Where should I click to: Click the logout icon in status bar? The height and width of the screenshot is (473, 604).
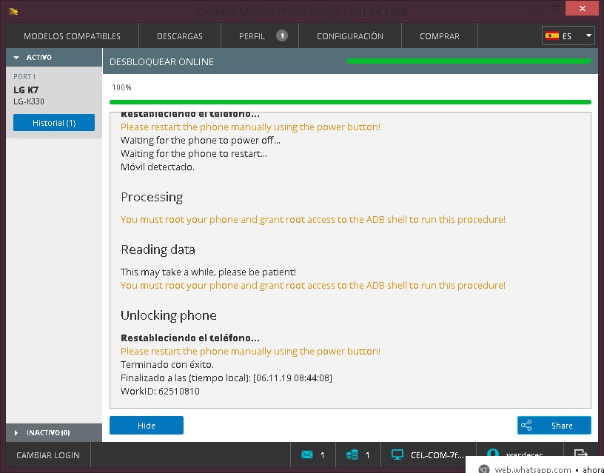click(x=580, y=452)
